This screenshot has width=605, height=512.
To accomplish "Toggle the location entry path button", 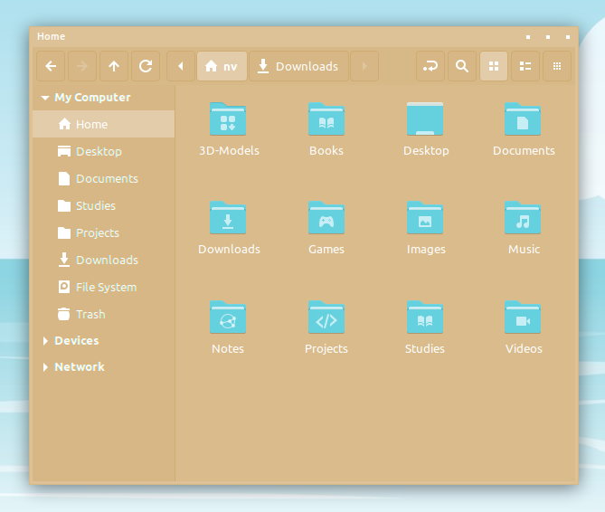I will pos(430,66).
